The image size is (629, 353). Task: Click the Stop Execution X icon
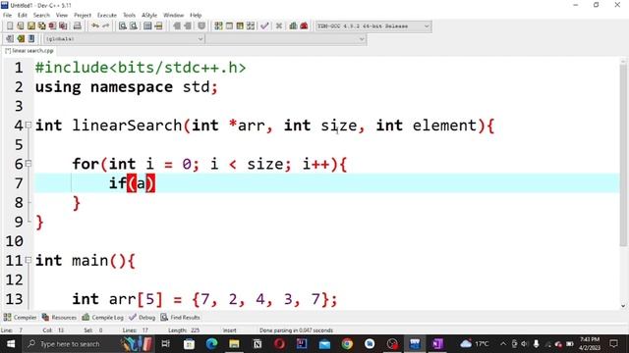tap(279, 26)
